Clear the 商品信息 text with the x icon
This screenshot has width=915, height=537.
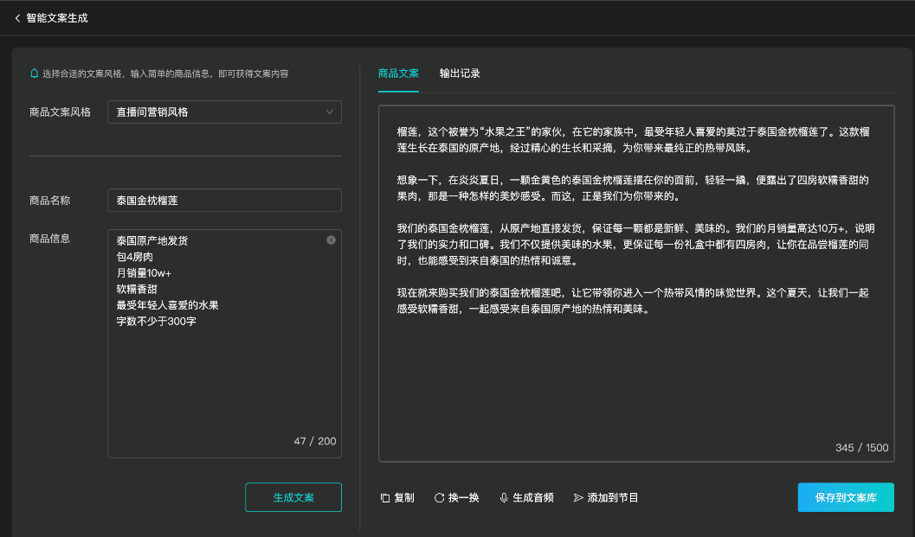(x=331, y=240)
